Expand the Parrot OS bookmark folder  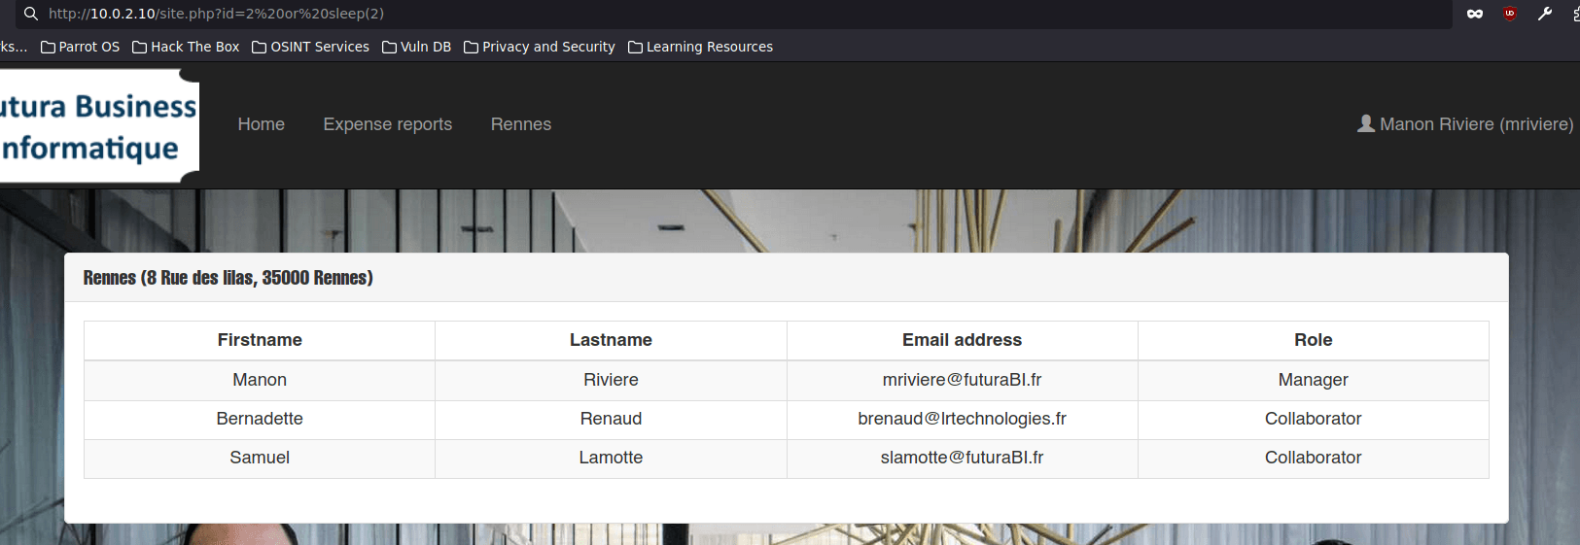click(81, 47)
